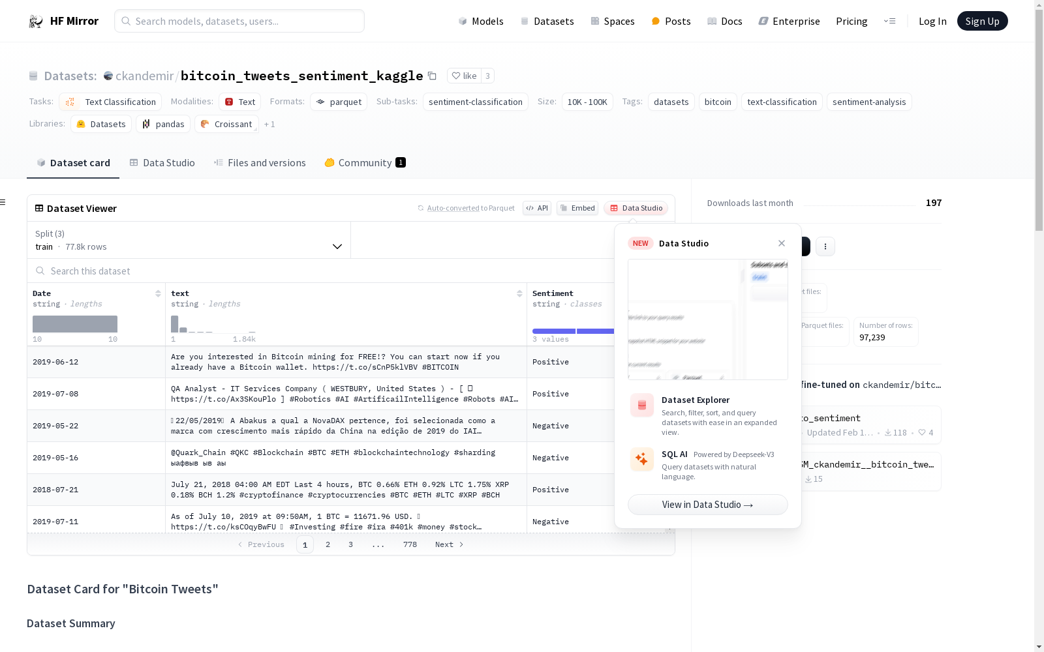The width and height of the screenshot is (1044, 652).
Task: Open the Files and versions tab
Action: point(260,162)
